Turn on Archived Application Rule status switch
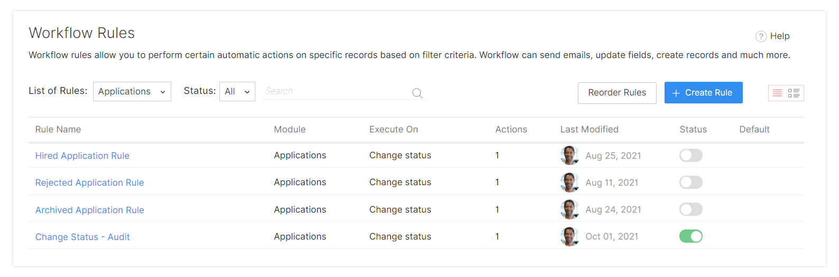 691,209
